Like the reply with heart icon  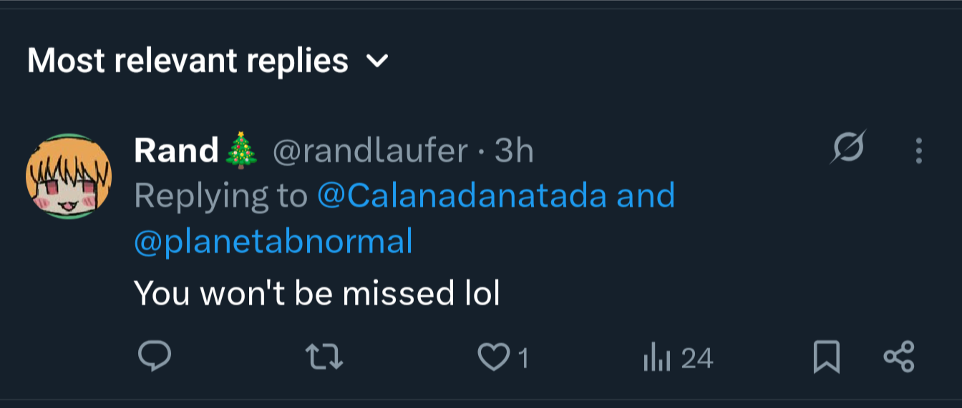tap(492, 357)
